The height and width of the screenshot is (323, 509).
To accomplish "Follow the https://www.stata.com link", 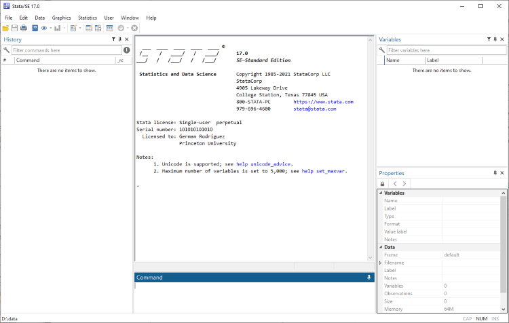I will [x=323, y=102].
